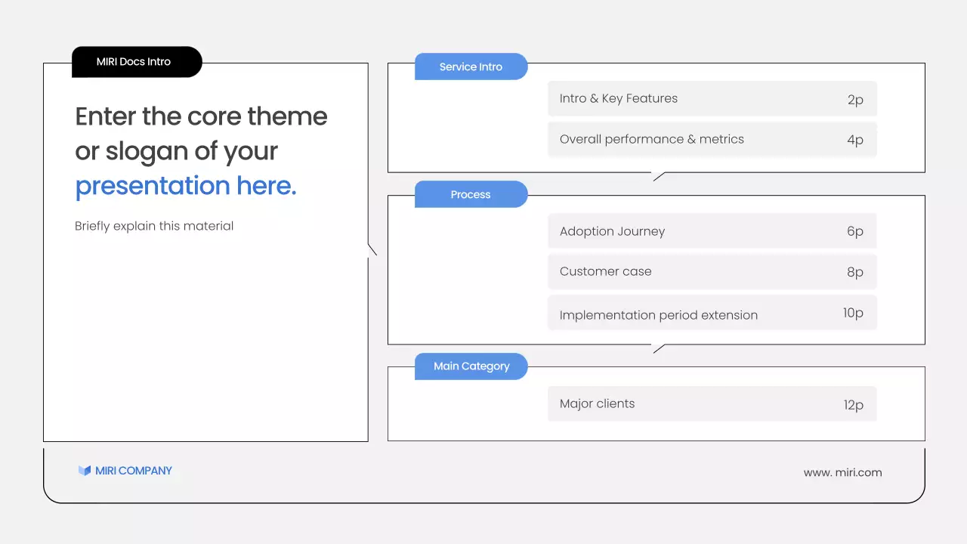Visit the www. miri.com link

(842, 472)
